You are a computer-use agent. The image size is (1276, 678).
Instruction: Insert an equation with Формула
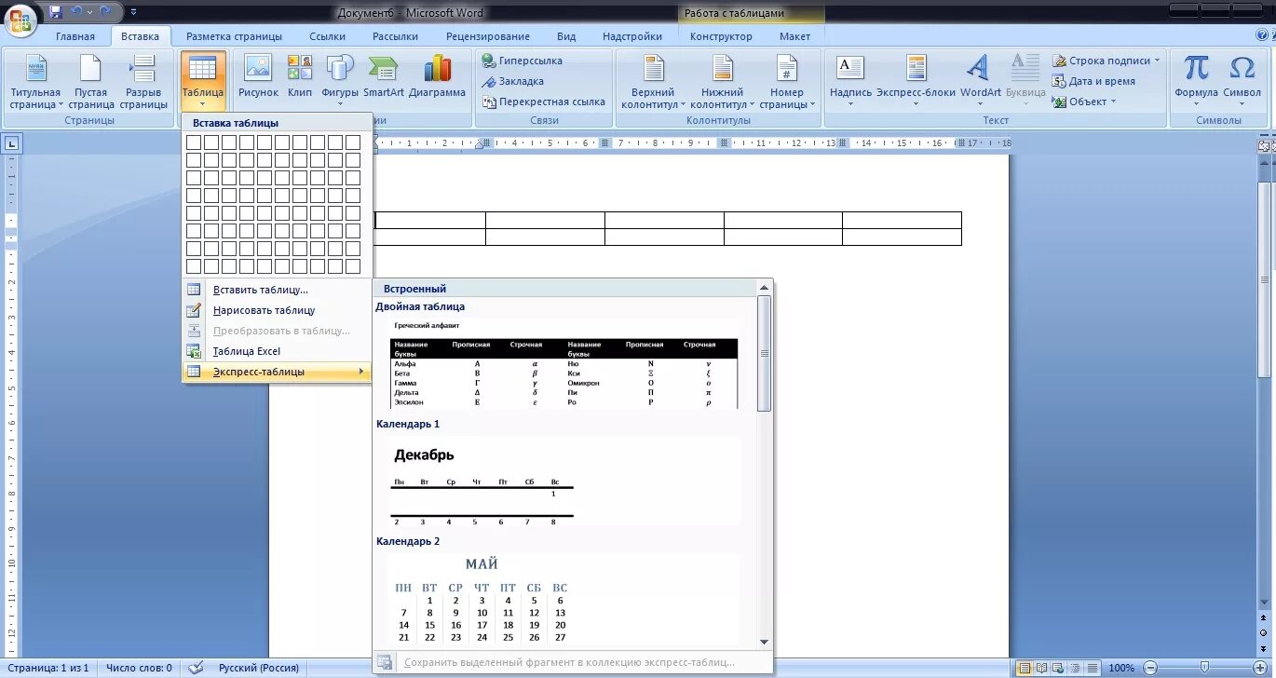coord(1196,79)
